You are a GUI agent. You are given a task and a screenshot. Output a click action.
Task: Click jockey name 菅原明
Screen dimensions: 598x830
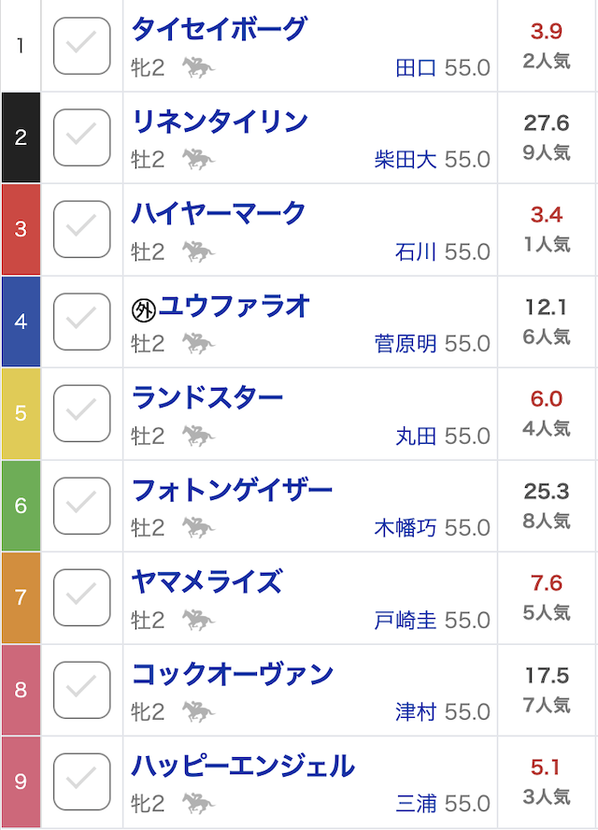[405, 344]
